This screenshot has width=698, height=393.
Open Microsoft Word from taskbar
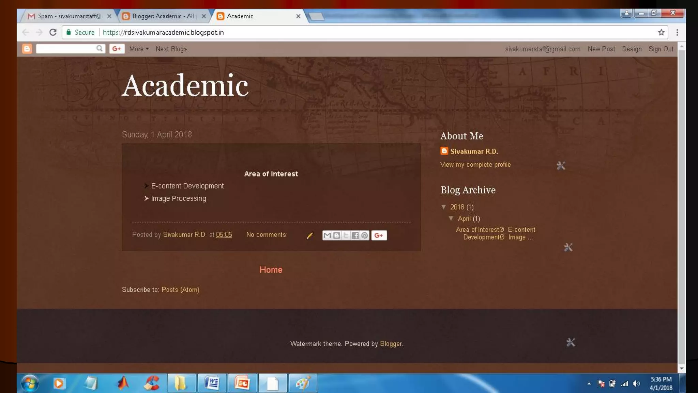coord(212,383)
